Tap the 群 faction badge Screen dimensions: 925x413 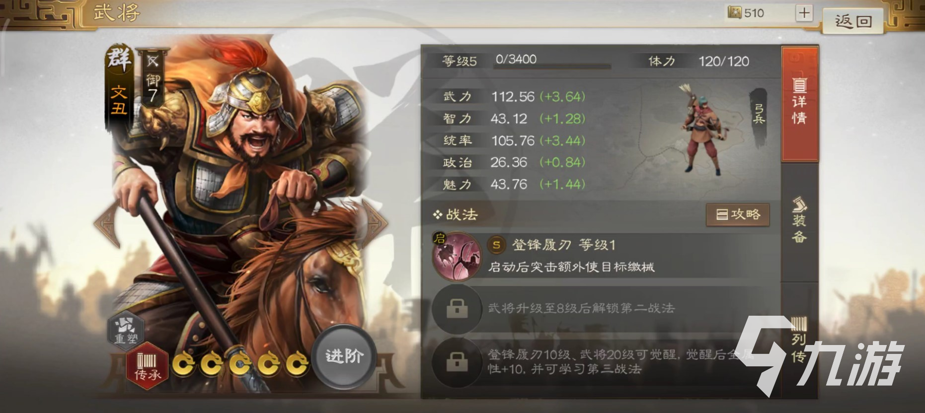click(x=119, y=59)
